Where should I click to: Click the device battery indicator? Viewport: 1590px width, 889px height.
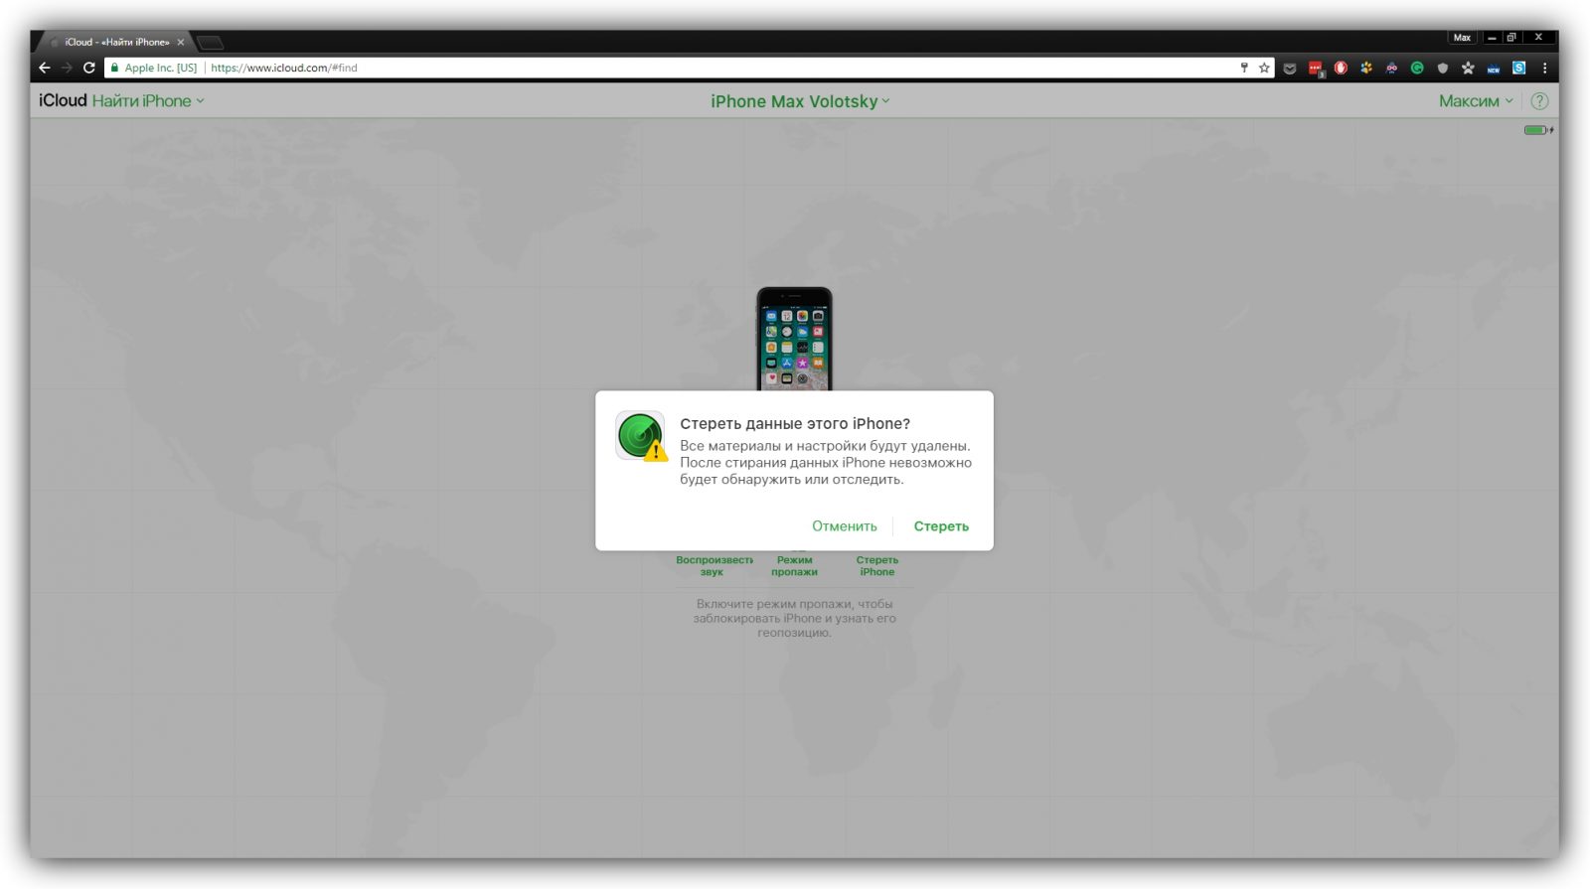point(1538,130)
